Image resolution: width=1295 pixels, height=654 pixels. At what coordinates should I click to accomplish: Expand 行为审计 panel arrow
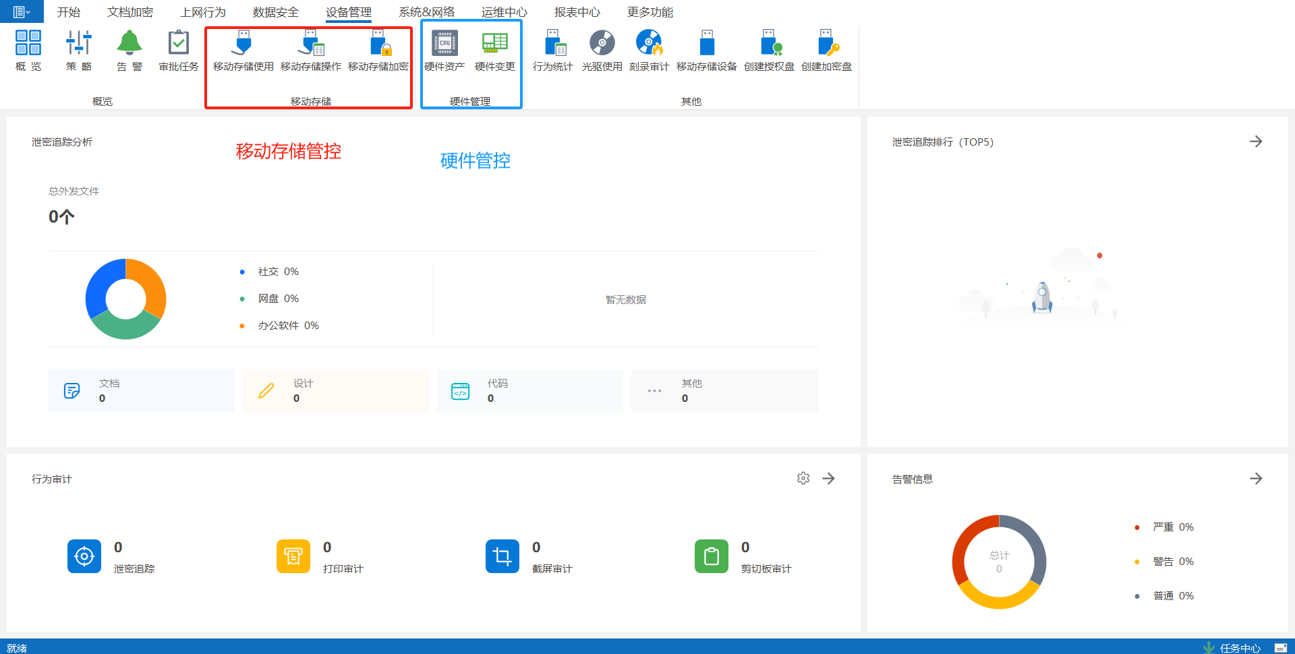[829, 478]
